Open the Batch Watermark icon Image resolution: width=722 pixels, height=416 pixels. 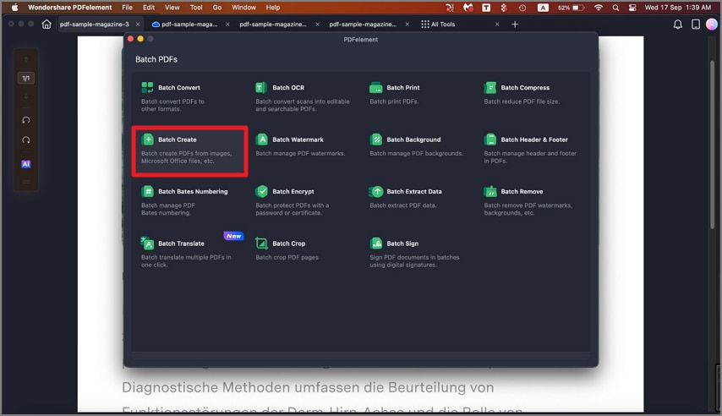(261, 140)
